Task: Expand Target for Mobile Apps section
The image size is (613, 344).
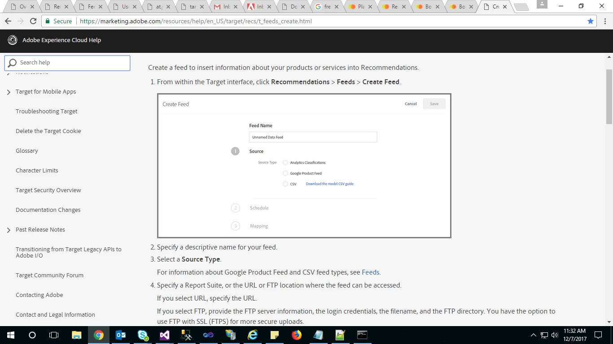Action: click(9, 92)
